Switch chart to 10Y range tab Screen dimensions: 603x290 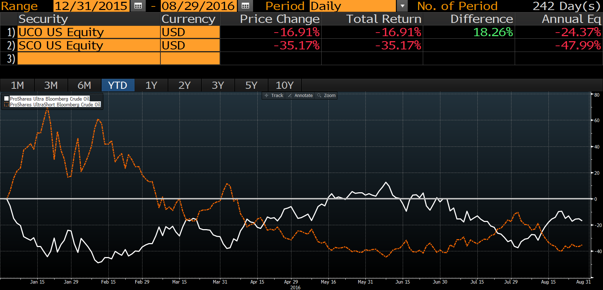point(285,85)
